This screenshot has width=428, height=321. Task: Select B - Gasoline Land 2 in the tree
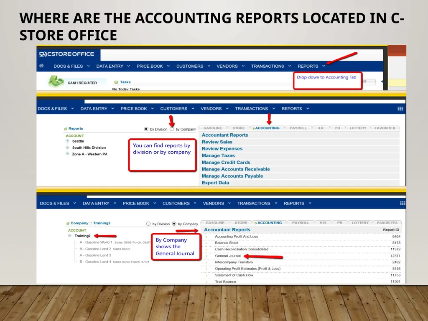(x=95, y=249)
